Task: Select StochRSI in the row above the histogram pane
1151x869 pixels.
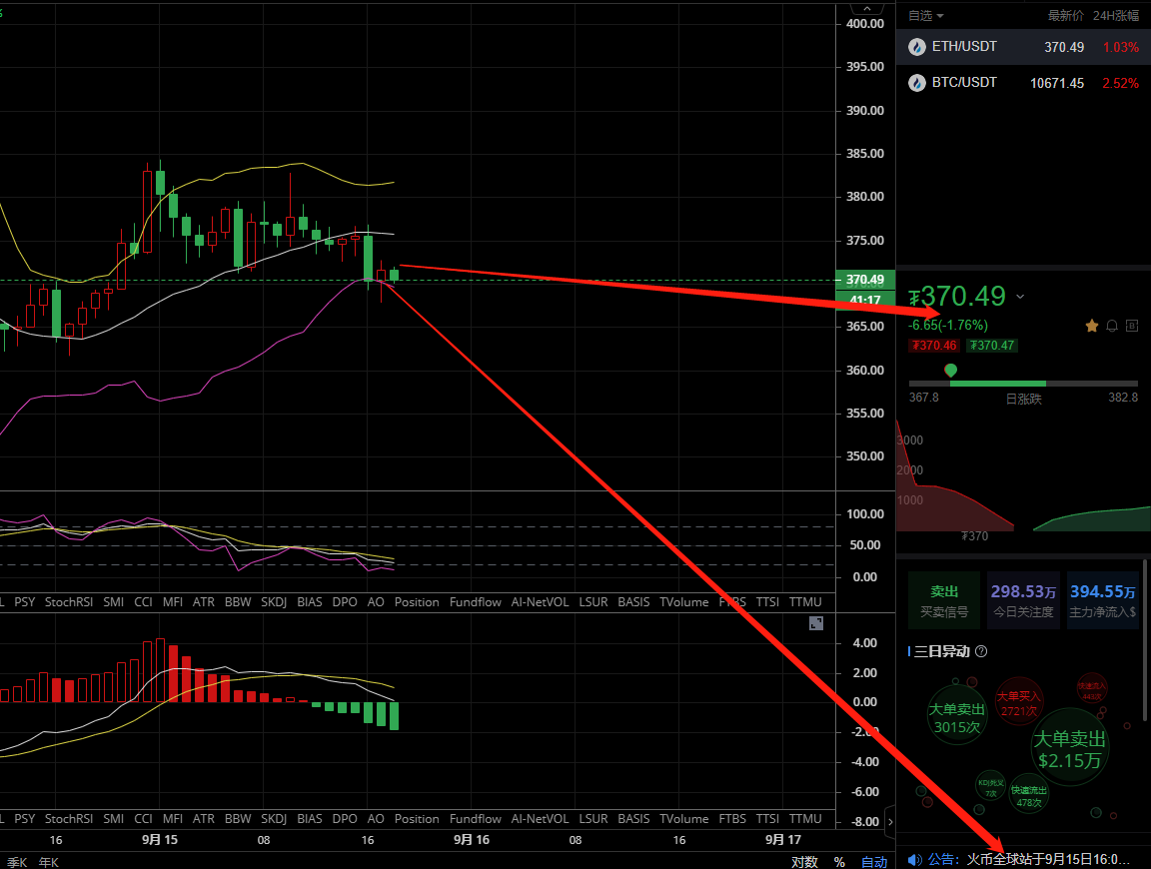Action: click(69, 602)
